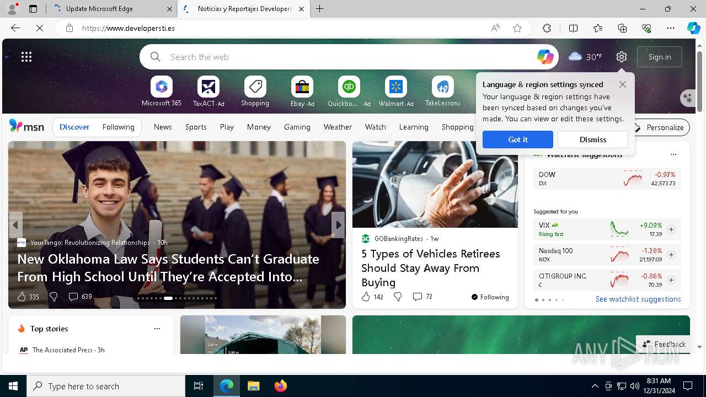Open the Weather section
The height and width of the screenshot is (397, 706).
tap(338, 127)
